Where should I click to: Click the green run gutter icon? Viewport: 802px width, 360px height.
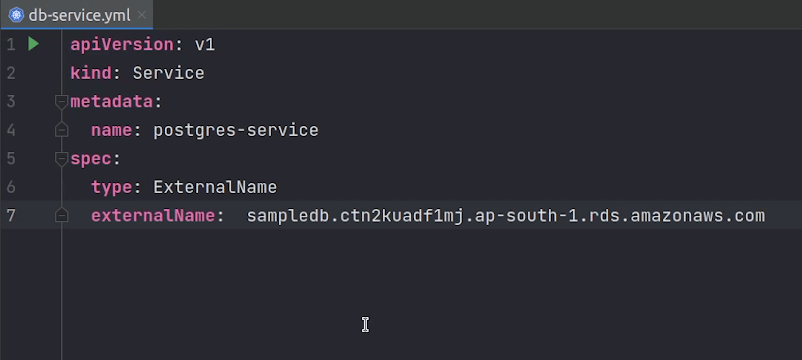point(33,44)
